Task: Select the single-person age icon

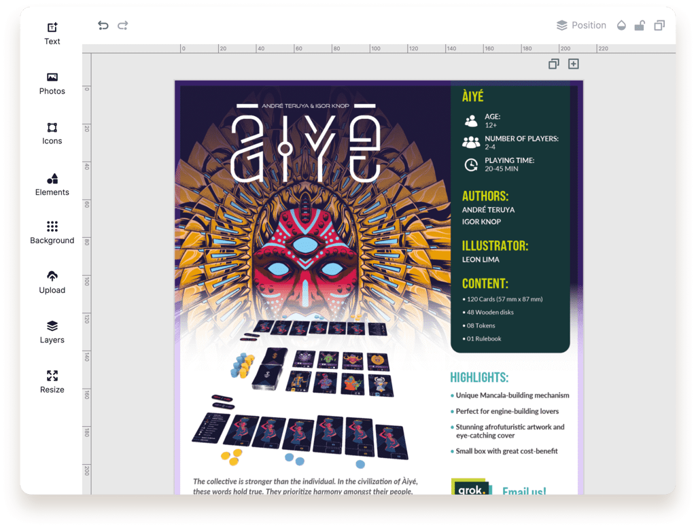Action: point(471,121)
